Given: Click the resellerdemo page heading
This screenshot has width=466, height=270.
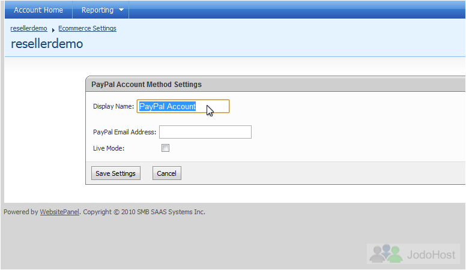Looking at the screenshot, I should click(x=47, y=44).
